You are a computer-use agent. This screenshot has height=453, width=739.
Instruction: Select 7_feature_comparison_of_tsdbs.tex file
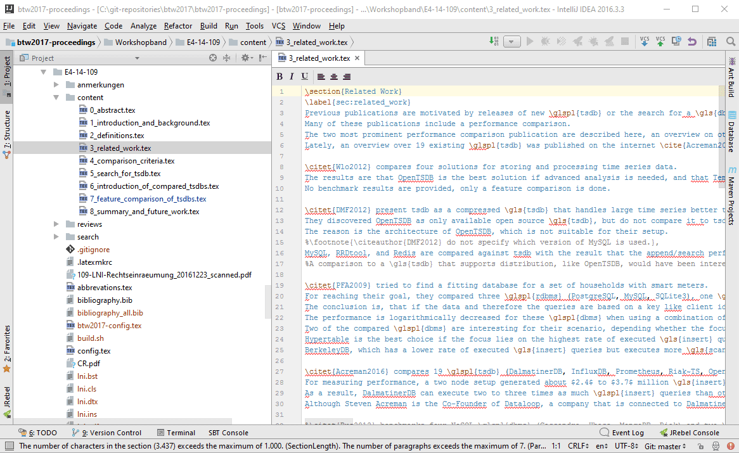point(148,199)
